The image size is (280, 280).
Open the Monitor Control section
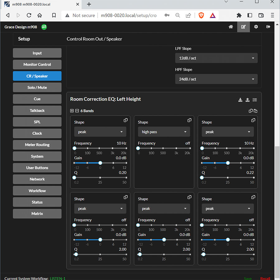coord(37,64)
